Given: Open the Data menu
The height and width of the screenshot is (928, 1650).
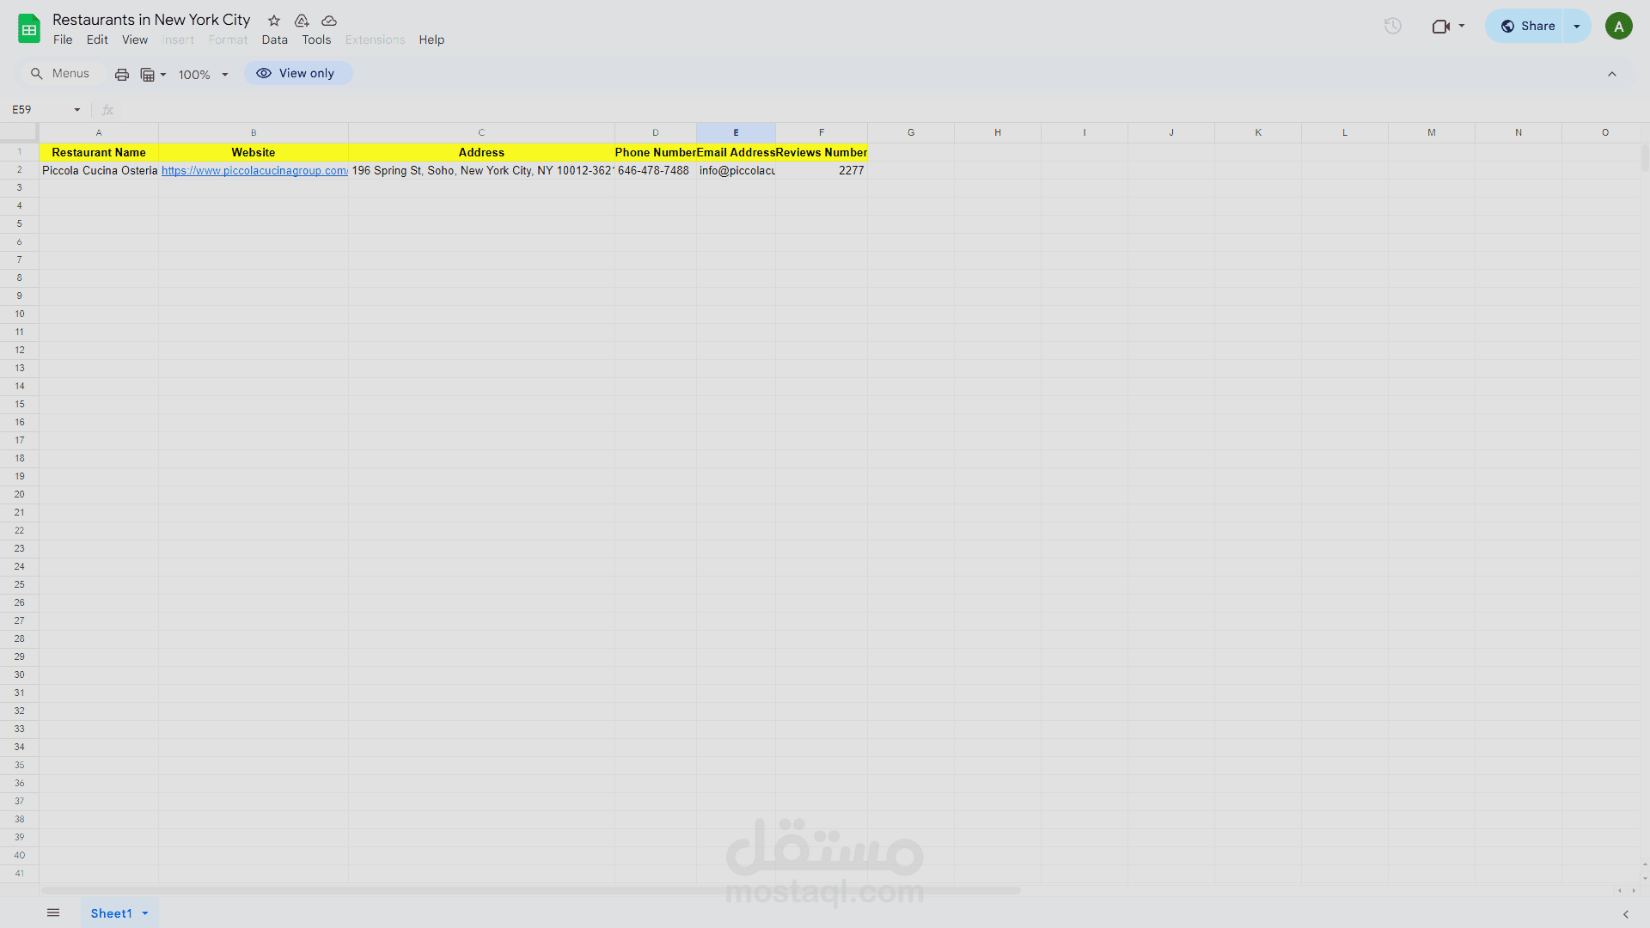Looking at the screenshot, I should (x=274, y=40).
